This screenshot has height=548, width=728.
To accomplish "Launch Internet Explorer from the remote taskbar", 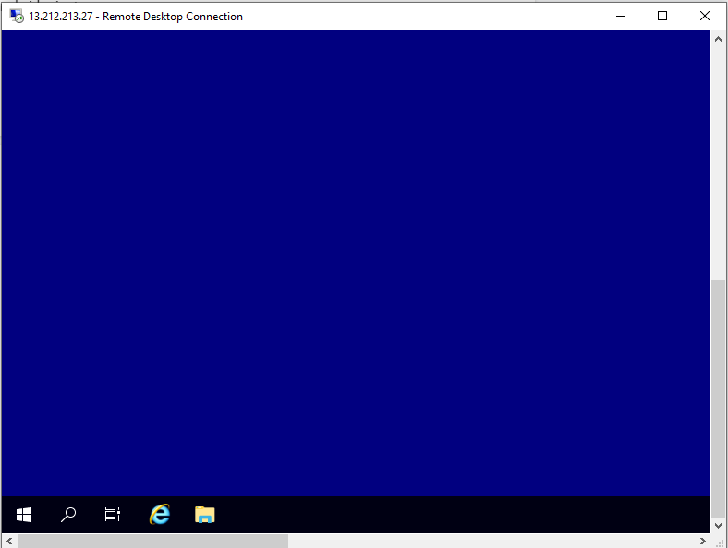I will 160,515.
